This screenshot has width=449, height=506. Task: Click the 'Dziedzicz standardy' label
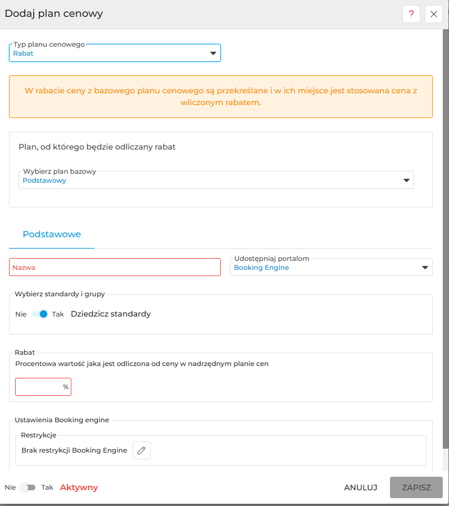pyautogui.click(x=111, y=314)
